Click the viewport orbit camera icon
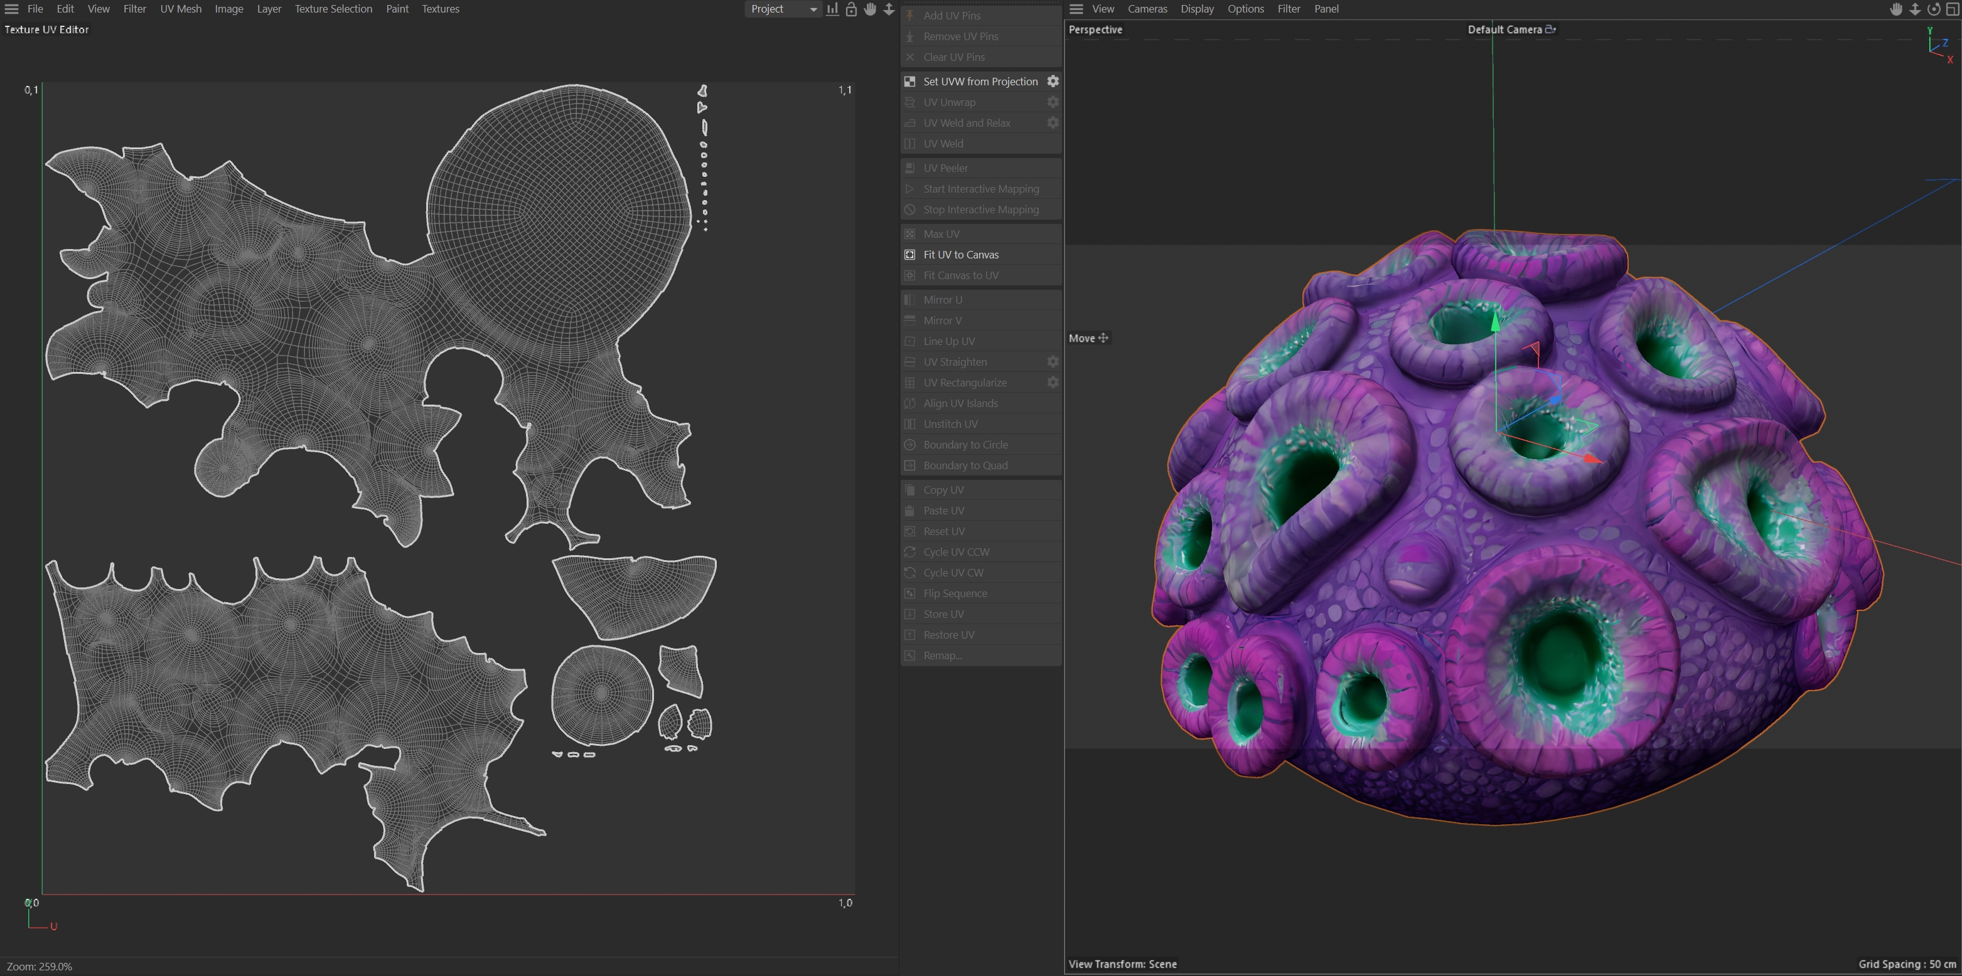The width and height of the screenshot is (1962, 976). [x=1933, y=9]
